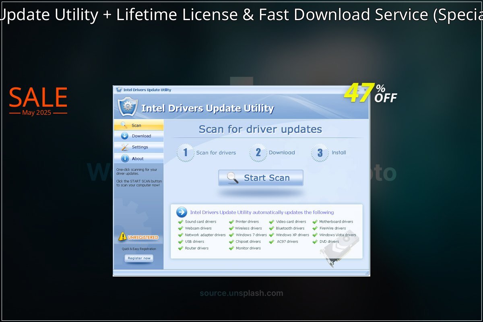Click 'Wireless drivers' entry
This screenshot has width=483, height=322.
click(249, 228)
